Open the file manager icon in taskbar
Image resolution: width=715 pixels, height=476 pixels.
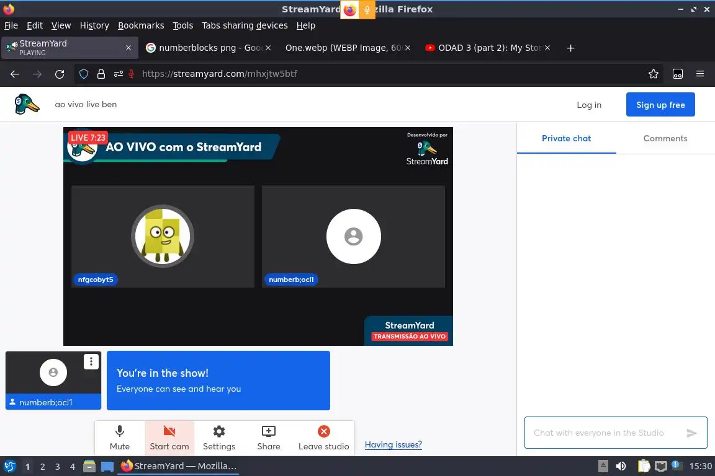click(89, 466)
